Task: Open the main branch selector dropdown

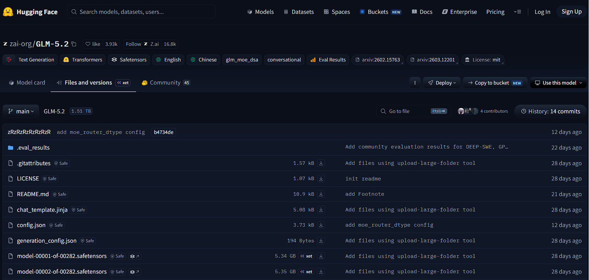Action: pos(21,111)
